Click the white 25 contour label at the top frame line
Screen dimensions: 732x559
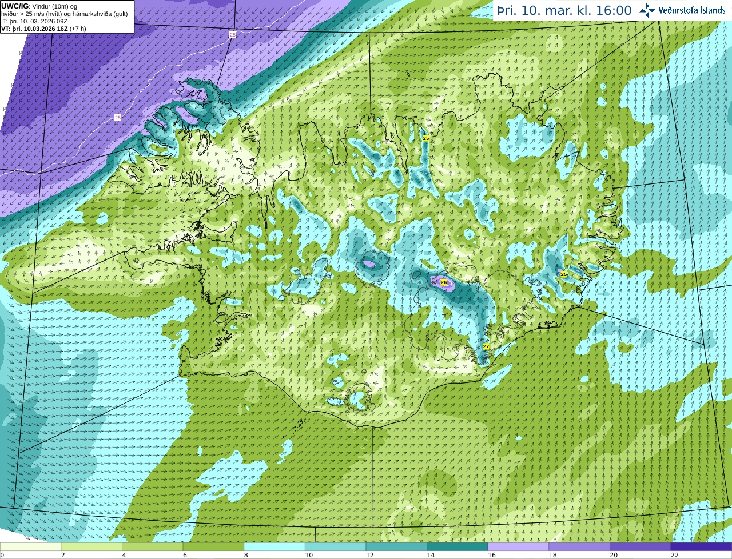pyautogui.click(x=233, y=35)
